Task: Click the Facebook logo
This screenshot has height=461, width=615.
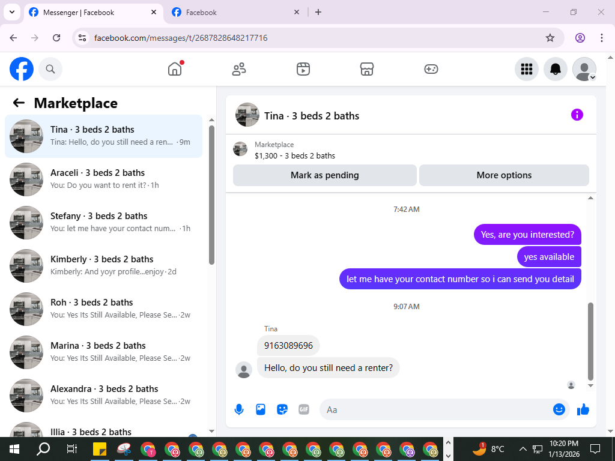Action: tap(22, 69)
